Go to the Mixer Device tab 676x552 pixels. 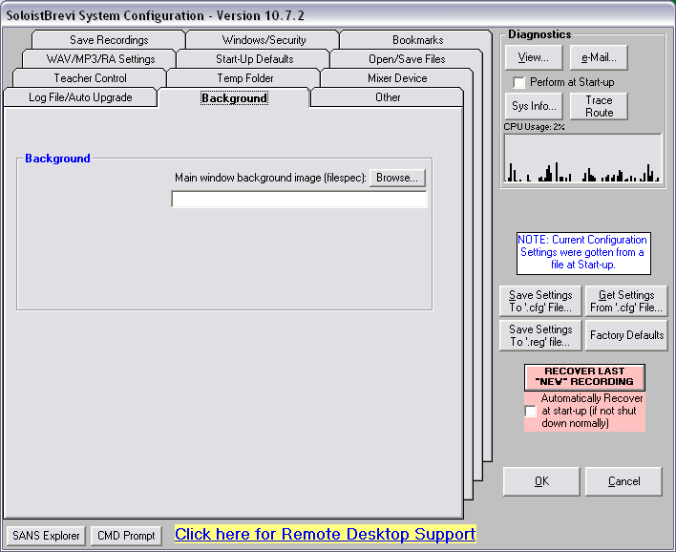click(397, 78)
